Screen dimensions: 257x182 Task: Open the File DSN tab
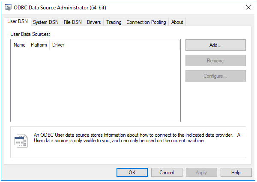pos(72,22)
